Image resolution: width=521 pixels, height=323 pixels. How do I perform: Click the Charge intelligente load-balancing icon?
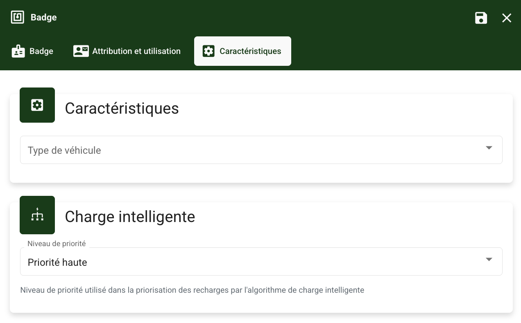pos(37,215)
